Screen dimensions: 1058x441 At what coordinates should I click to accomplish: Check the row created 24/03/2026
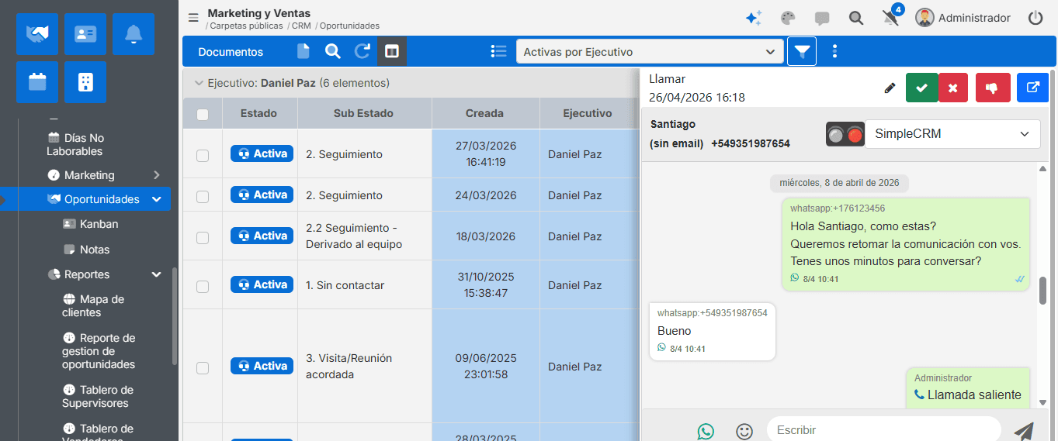[x=203, y=196]
